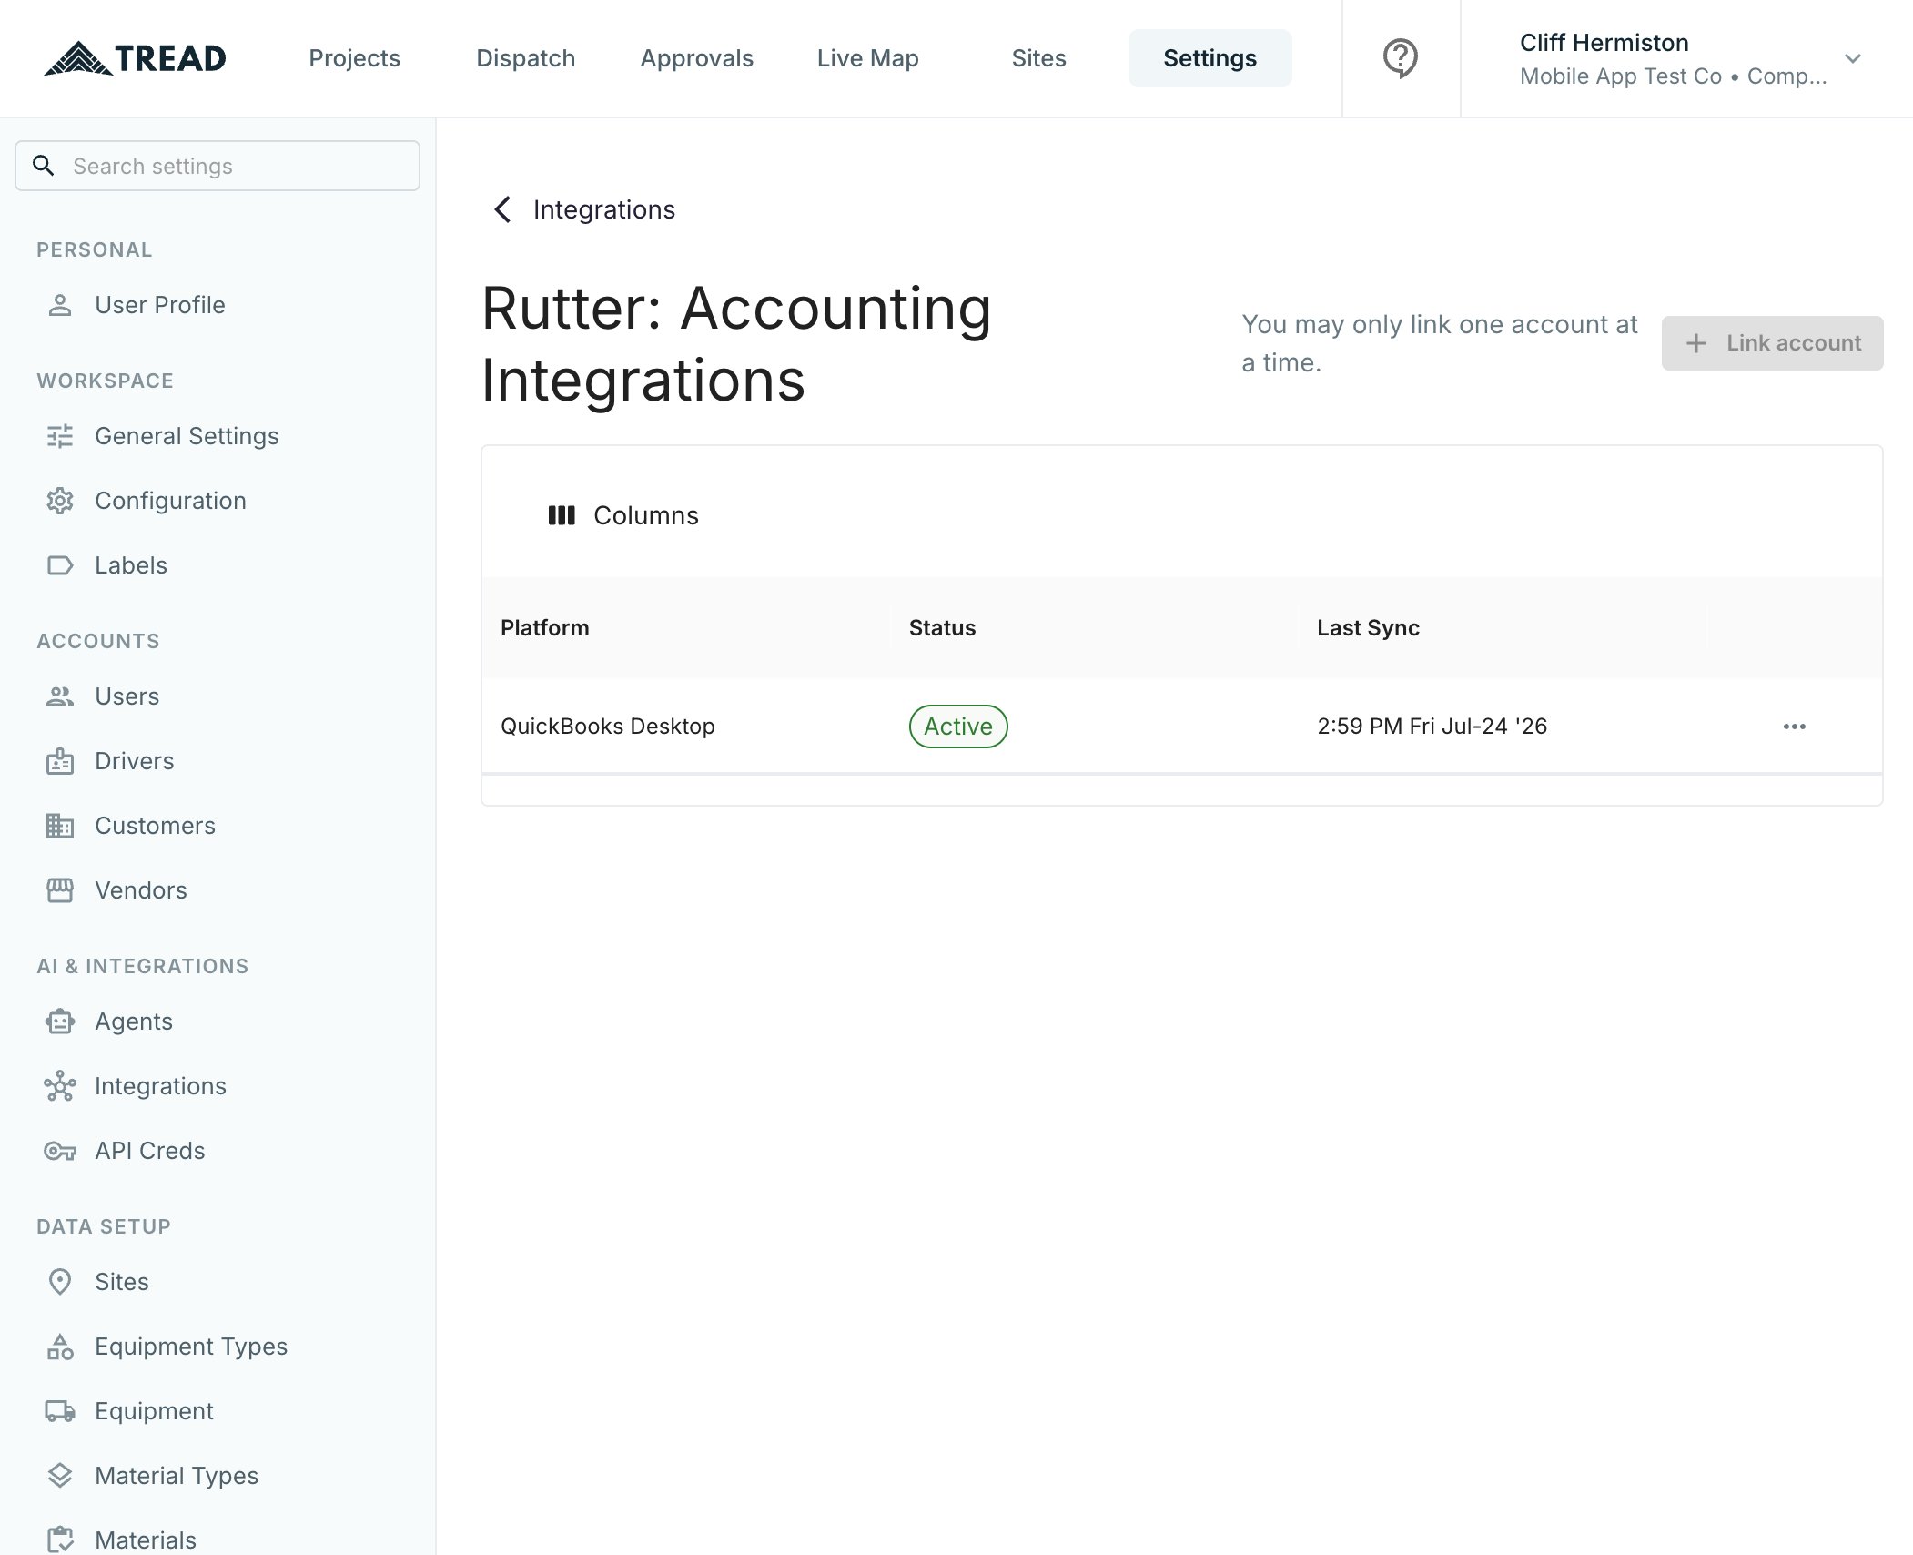Open the Projects tab

(355, 58)
